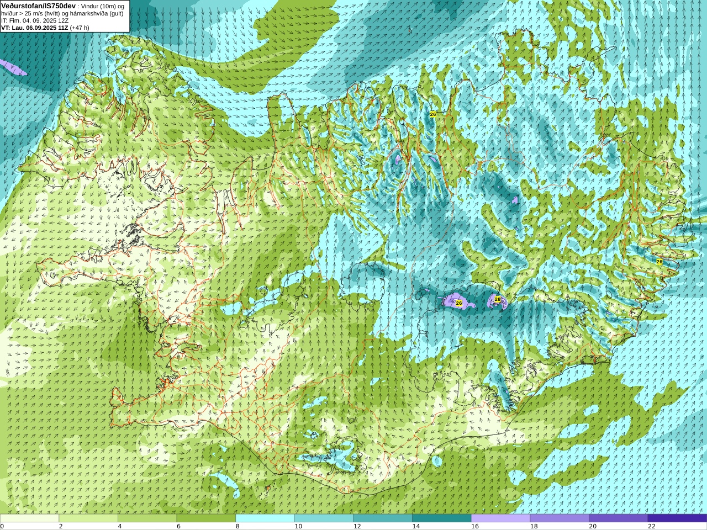The width and height of the screenshot is (707, 530).
Task: Click the scale tick label 14
Action: pyautogui.click(x=416, y=526)
